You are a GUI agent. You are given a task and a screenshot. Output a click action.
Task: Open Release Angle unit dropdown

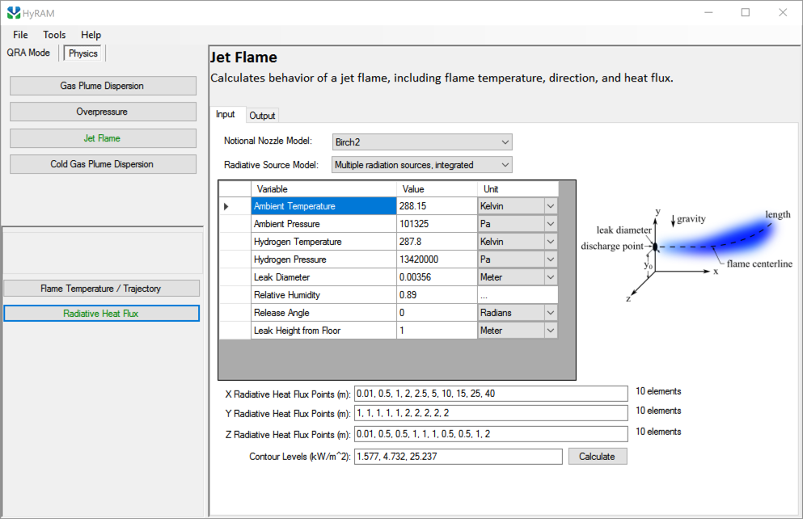pos(551,313)
